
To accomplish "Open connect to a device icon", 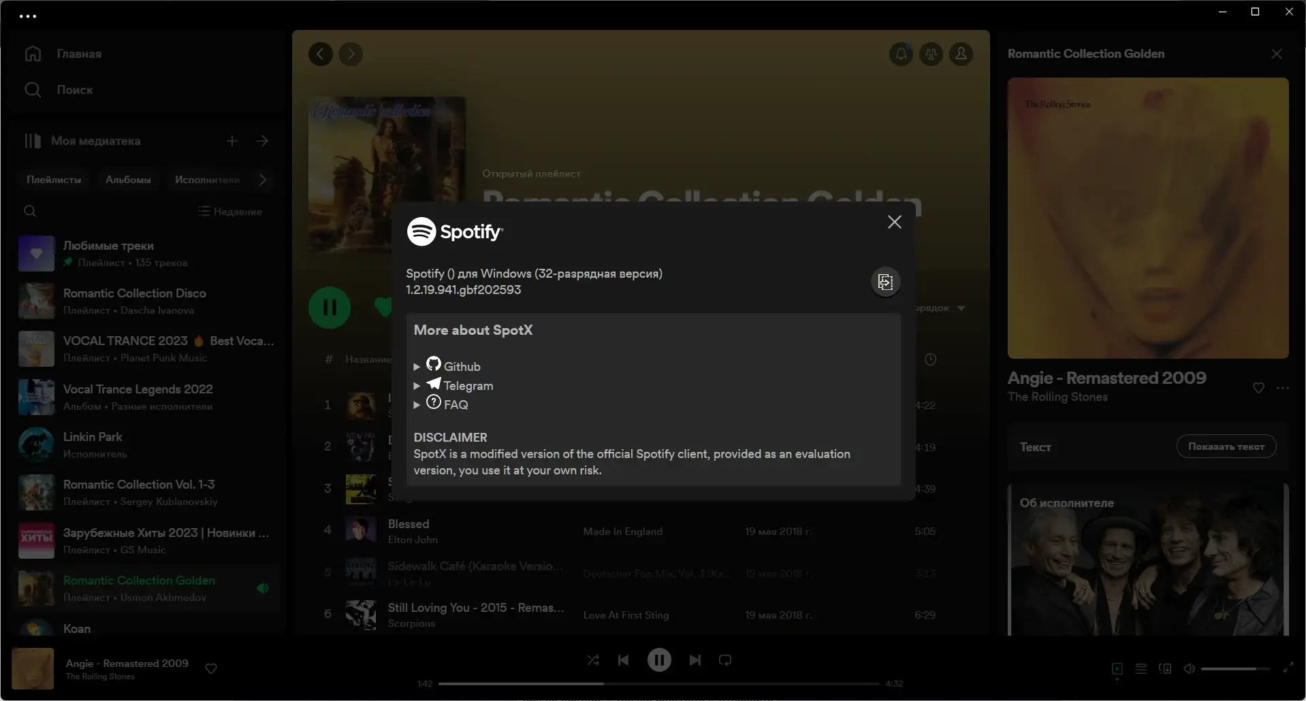I will (1165, 669).
